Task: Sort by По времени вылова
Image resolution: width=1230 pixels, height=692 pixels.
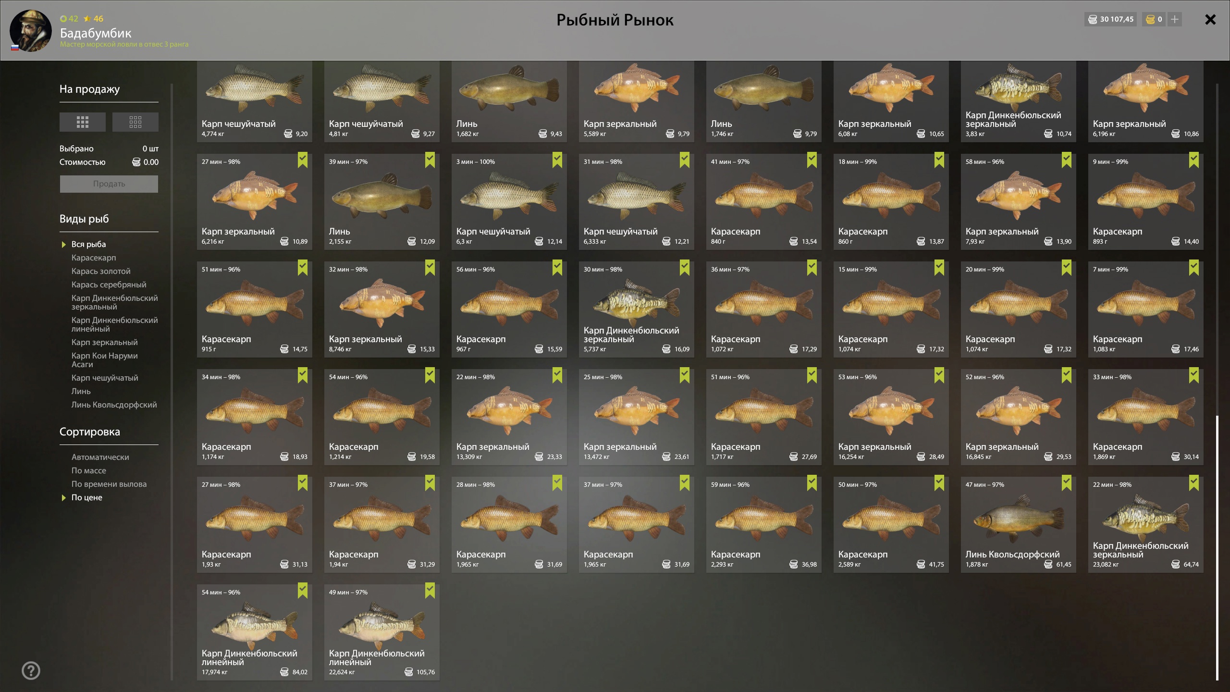Action: [109, 484]
